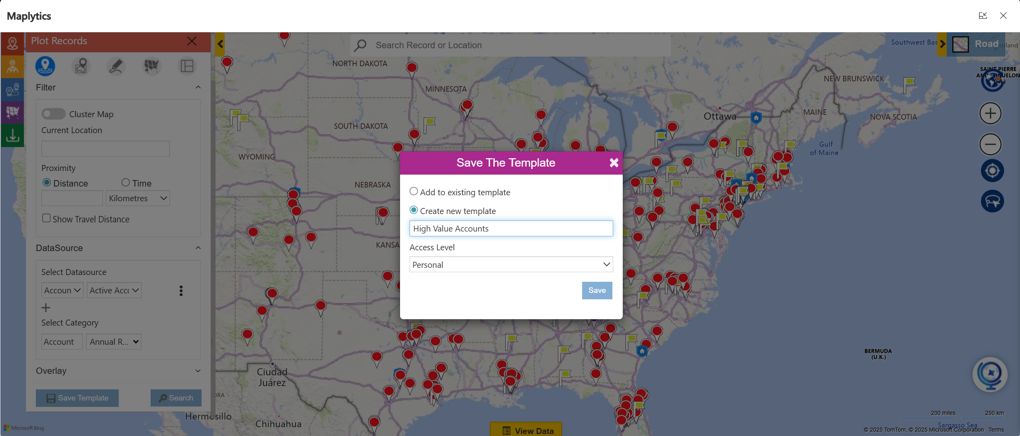Image resolution: width=1020 pixels, height=436 pixels.
Task: Click red pin below North Dakota label
Action: coord(412,69)
